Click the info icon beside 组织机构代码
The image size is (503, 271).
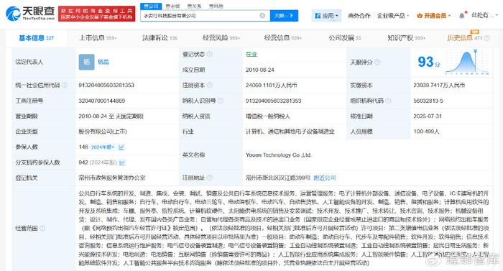coord(388,101)
